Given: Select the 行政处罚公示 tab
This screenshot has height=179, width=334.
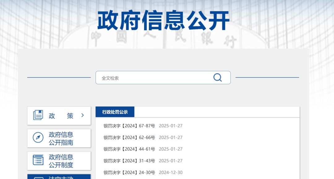Looking at the screenshot, I should click(x=115, y=112).
